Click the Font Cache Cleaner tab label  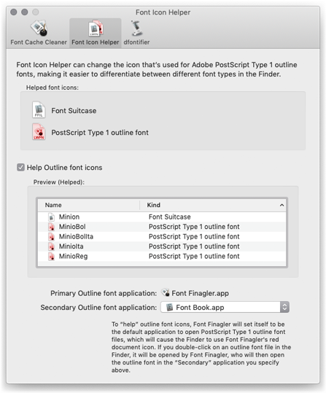39,42
